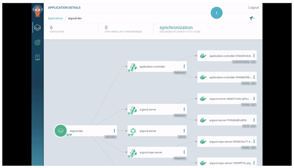Image resolution: width=294 pixels, height=168 pixels.
Task: Go to the Applications breadcrumb link
Action: (x=55, y=18)
